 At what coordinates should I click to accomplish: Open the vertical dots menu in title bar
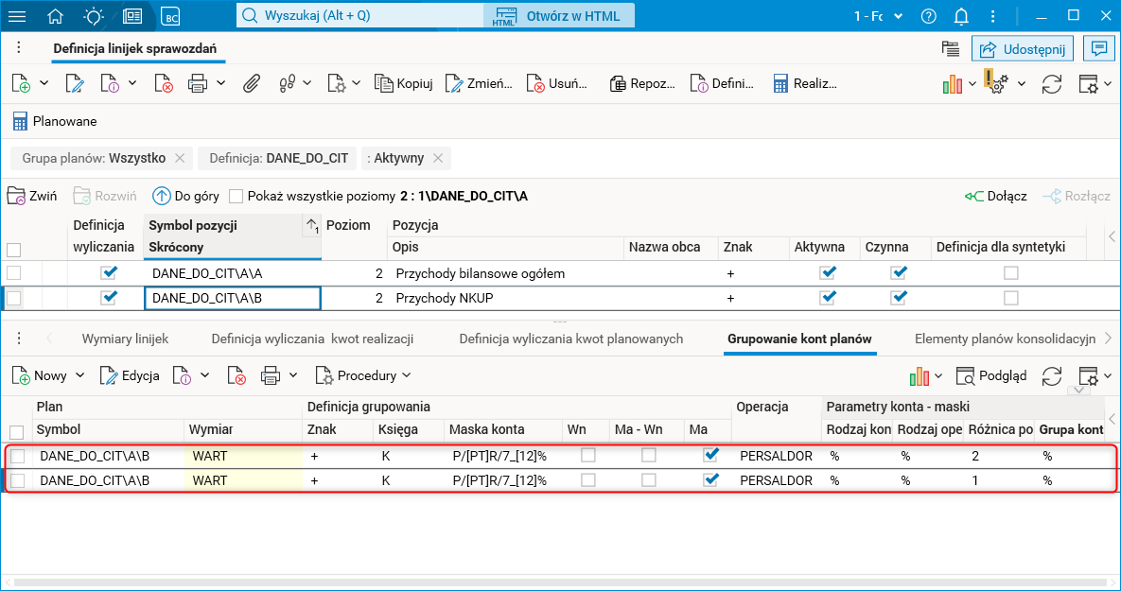tap(992, 16)
